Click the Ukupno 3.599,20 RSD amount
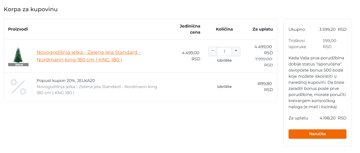The image size is (360, 153). 333,30
